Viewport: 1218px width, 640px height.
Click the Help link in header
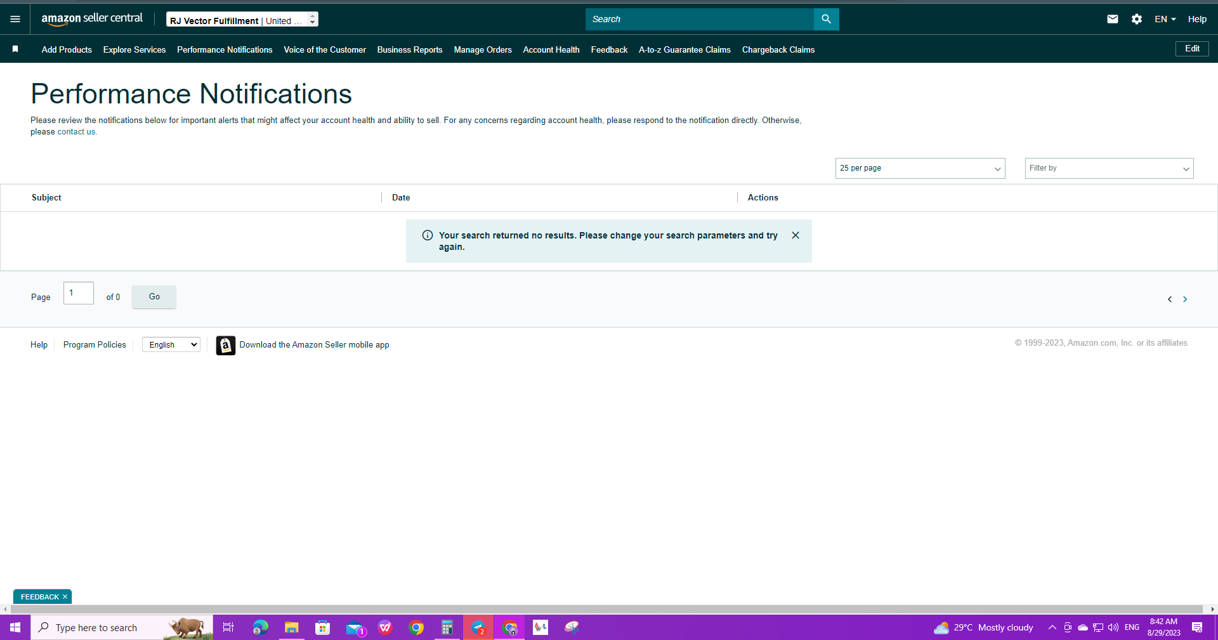point(1197,19)
